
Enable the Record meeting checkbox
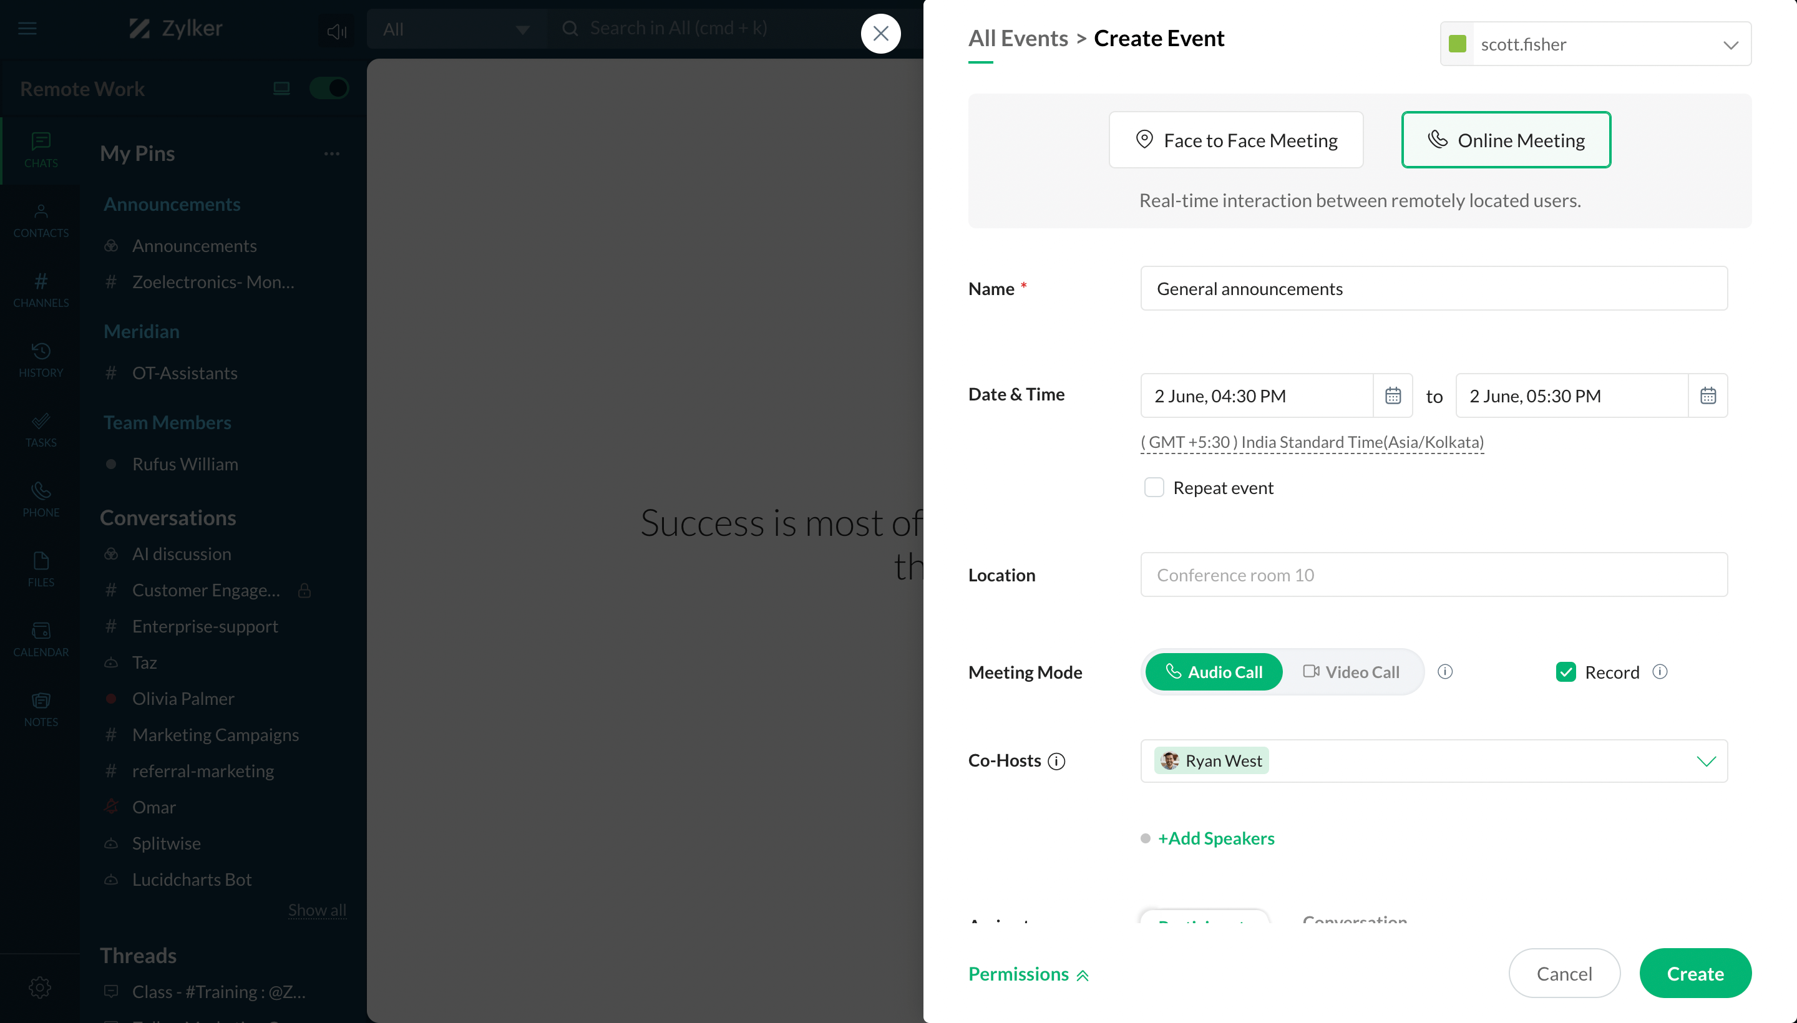click(x=1566, y=671)
